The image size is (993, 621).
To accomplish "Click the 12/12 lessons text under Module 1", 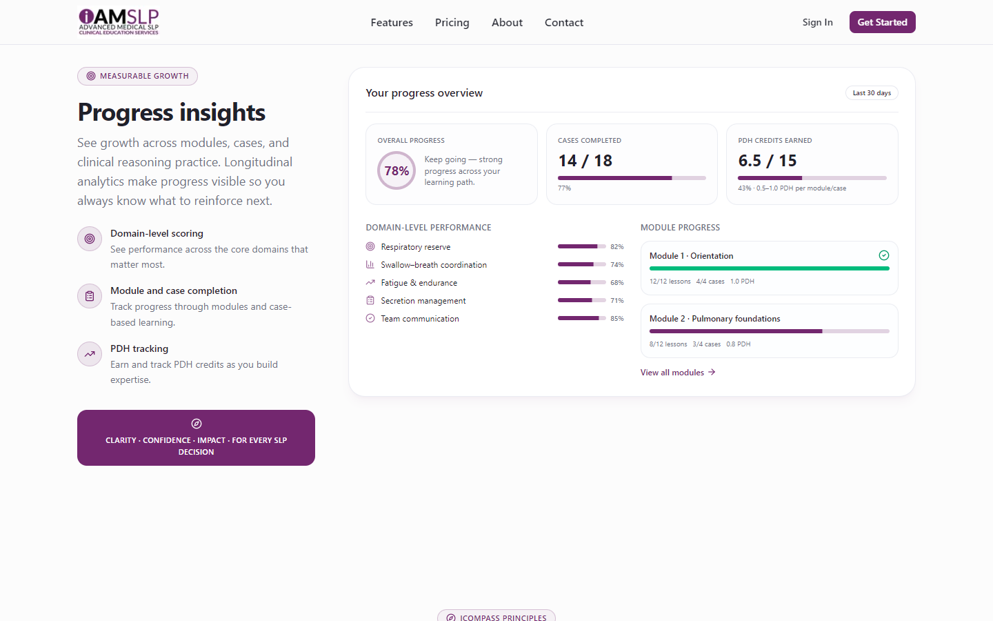I will [x=670, y=282].
